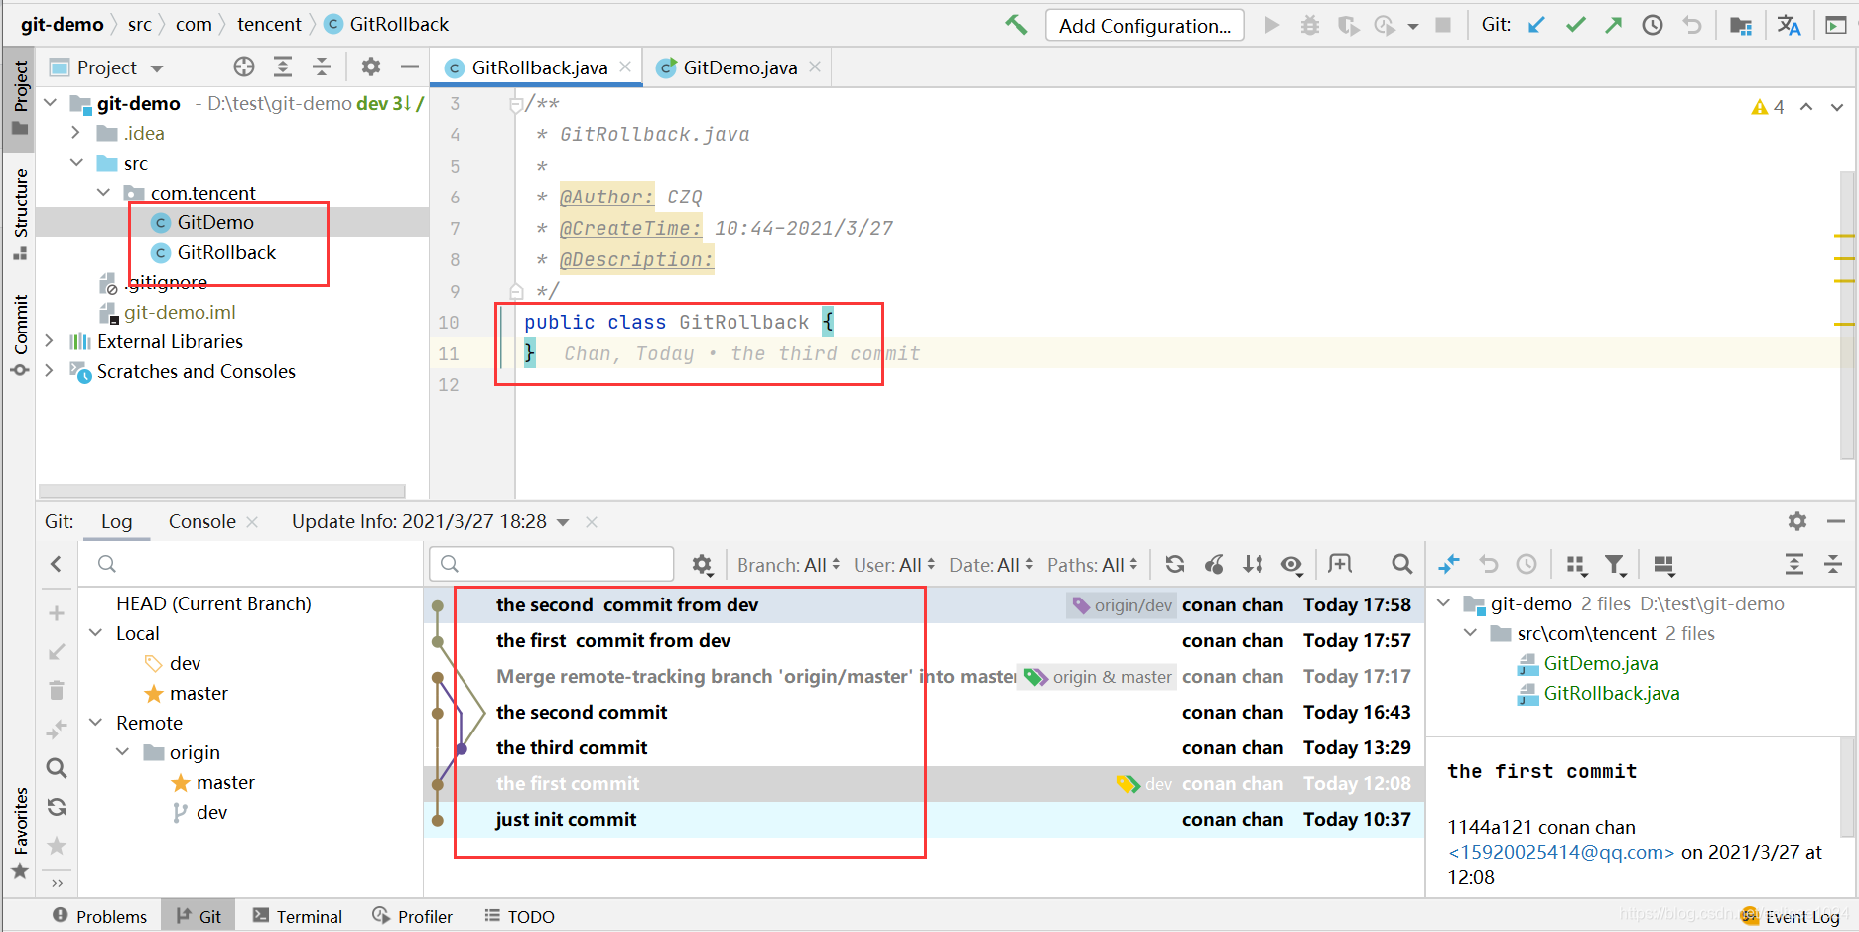
Task: Click the Translate icon in top toolbar
Action: point(1789,25)
